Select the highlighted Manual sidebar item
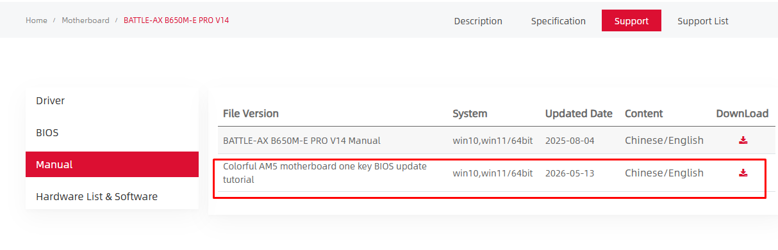778x250 pixels. coord(112,164)
